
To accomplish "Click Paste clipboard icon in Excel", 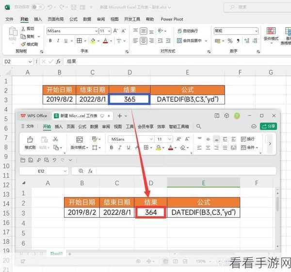I will (x=13, y=31).
